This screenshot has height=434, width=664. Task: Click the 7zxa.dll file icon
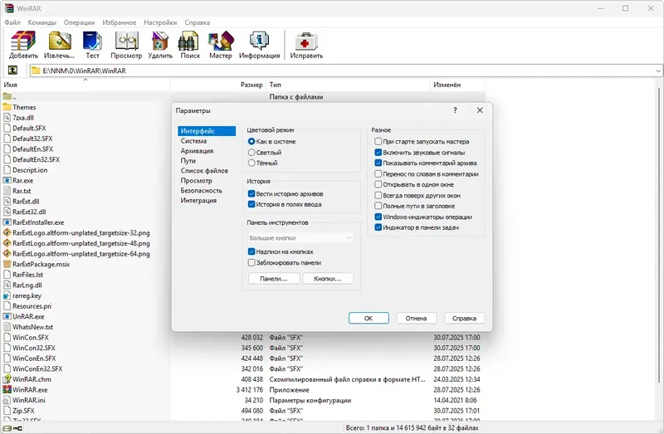pyautogui.click(x=7, y=118)
